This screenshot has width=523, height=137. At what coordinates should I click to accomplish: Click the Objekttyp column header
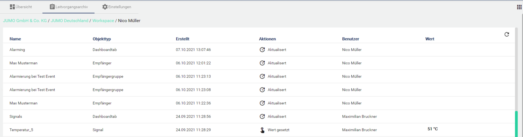[x=102, y=39]
